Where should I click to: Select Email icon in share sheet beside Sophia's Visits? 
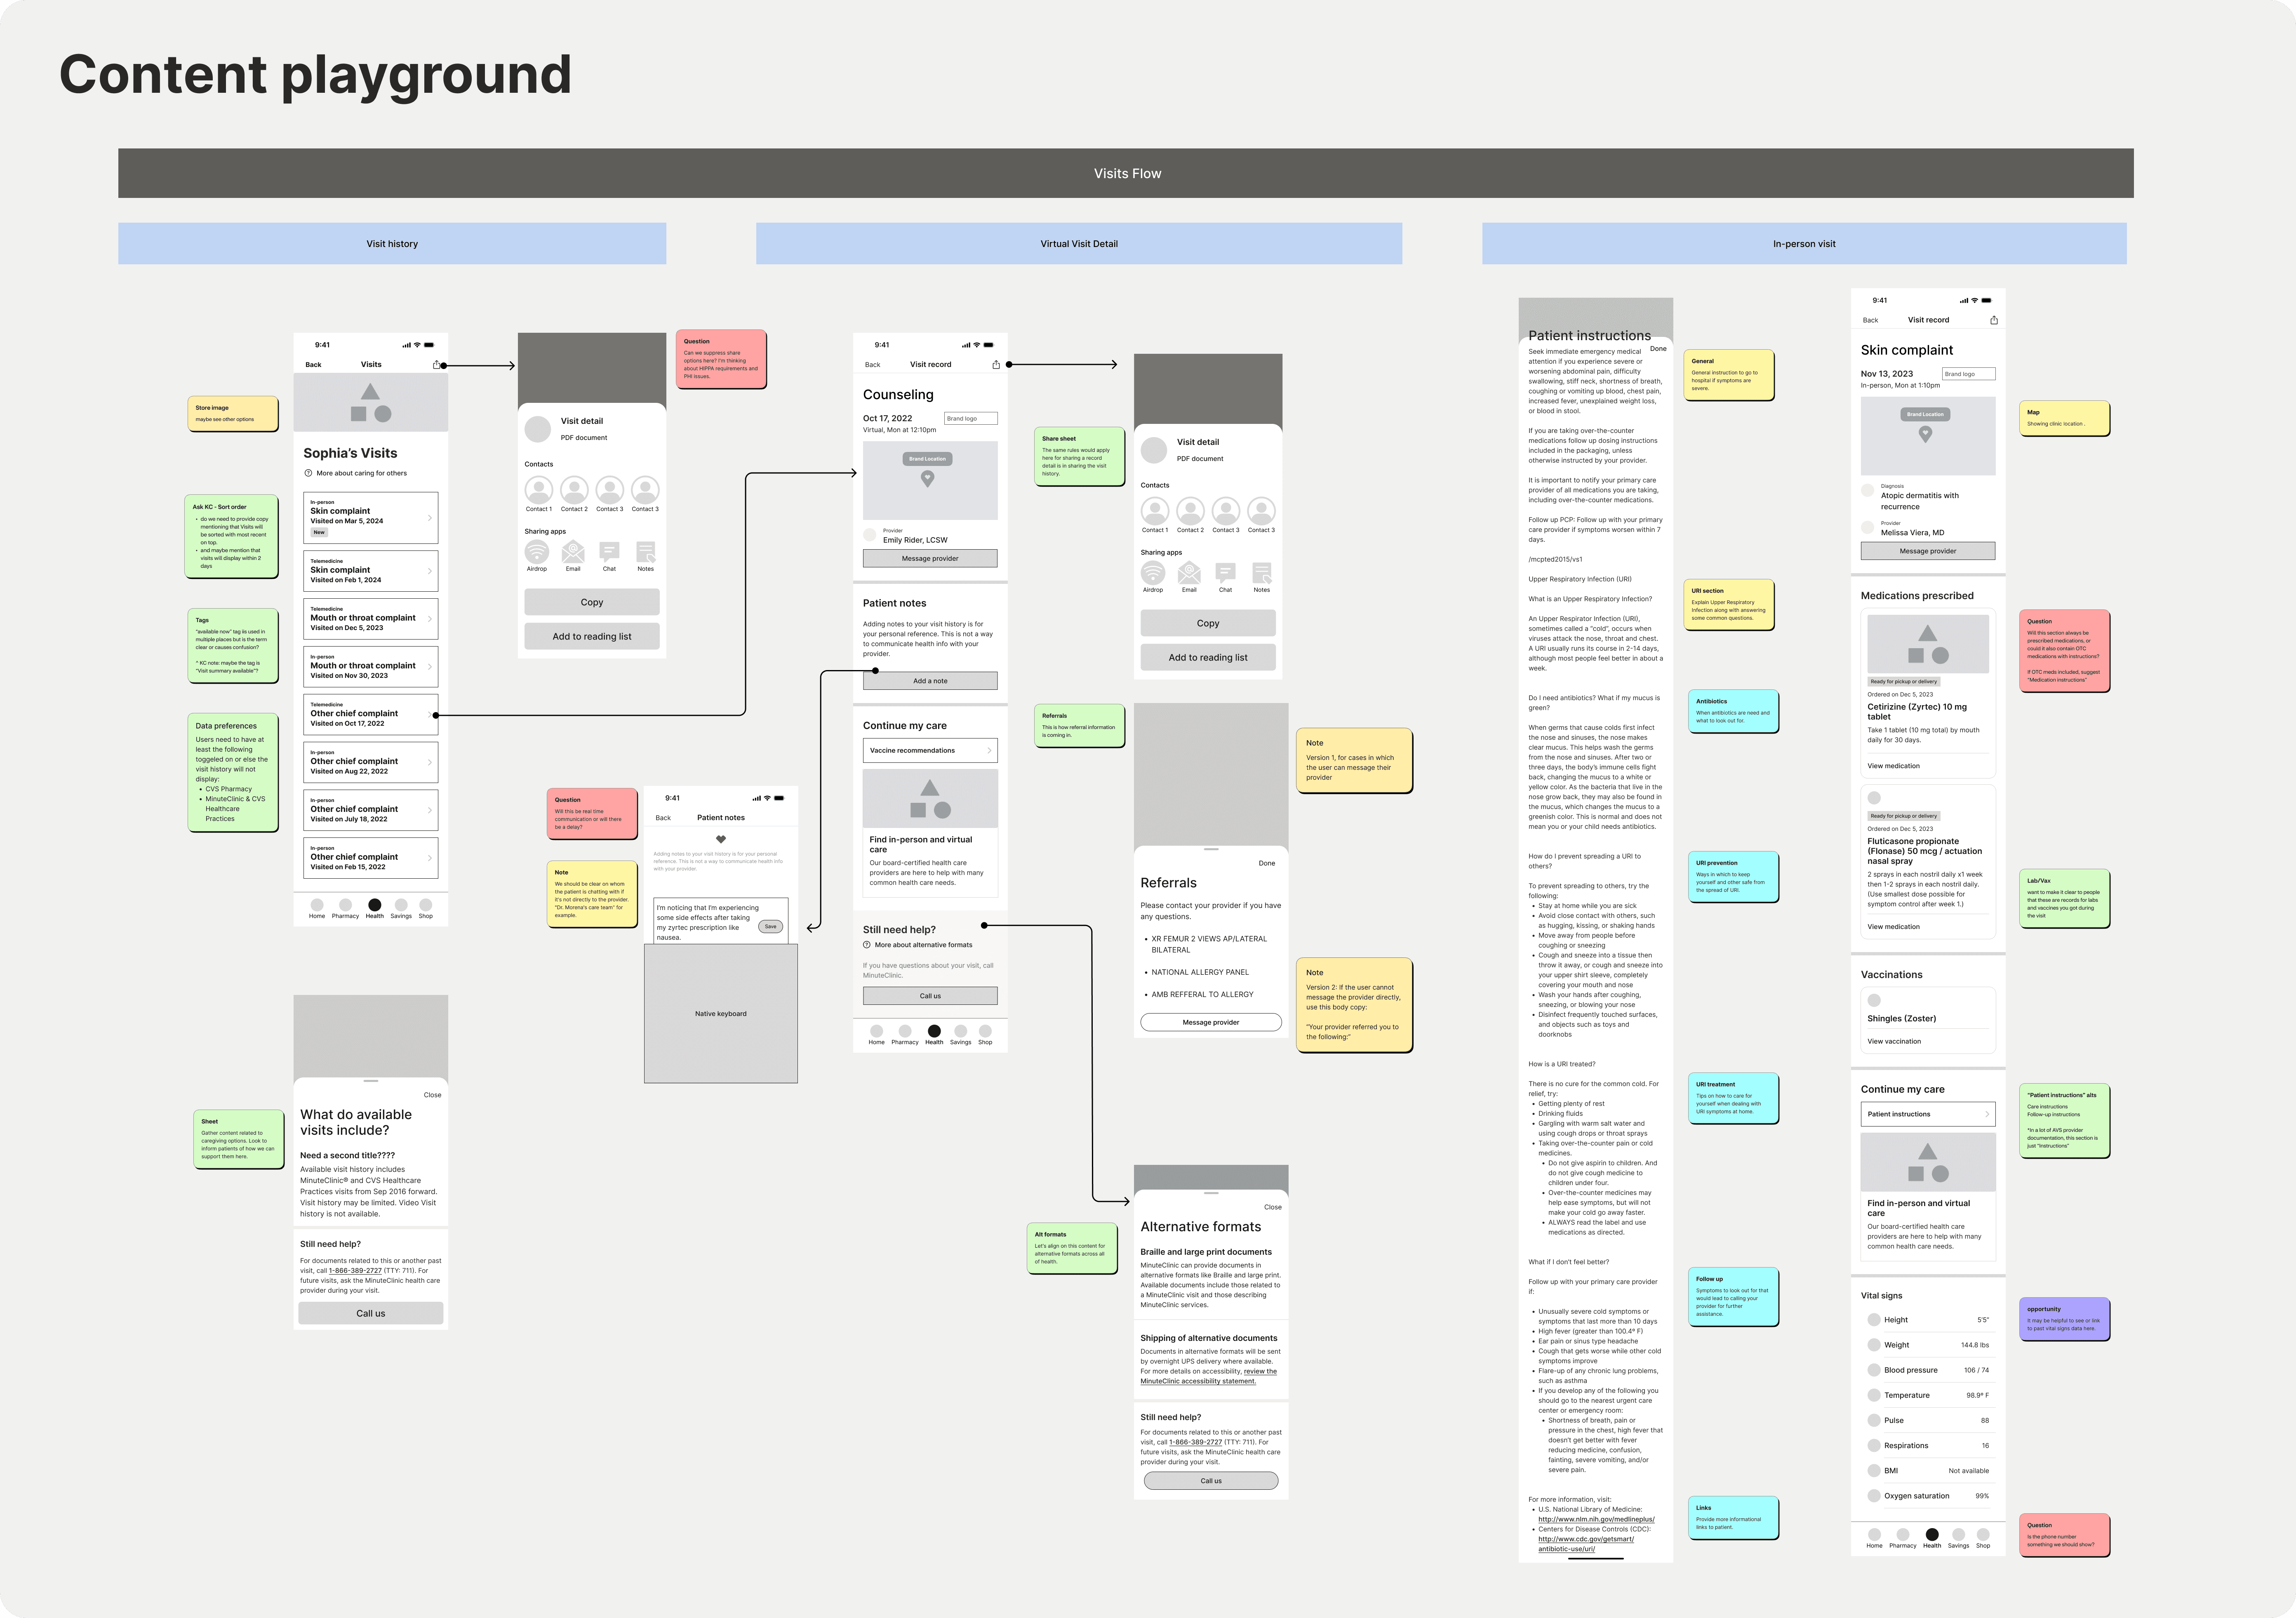point(573,552)
